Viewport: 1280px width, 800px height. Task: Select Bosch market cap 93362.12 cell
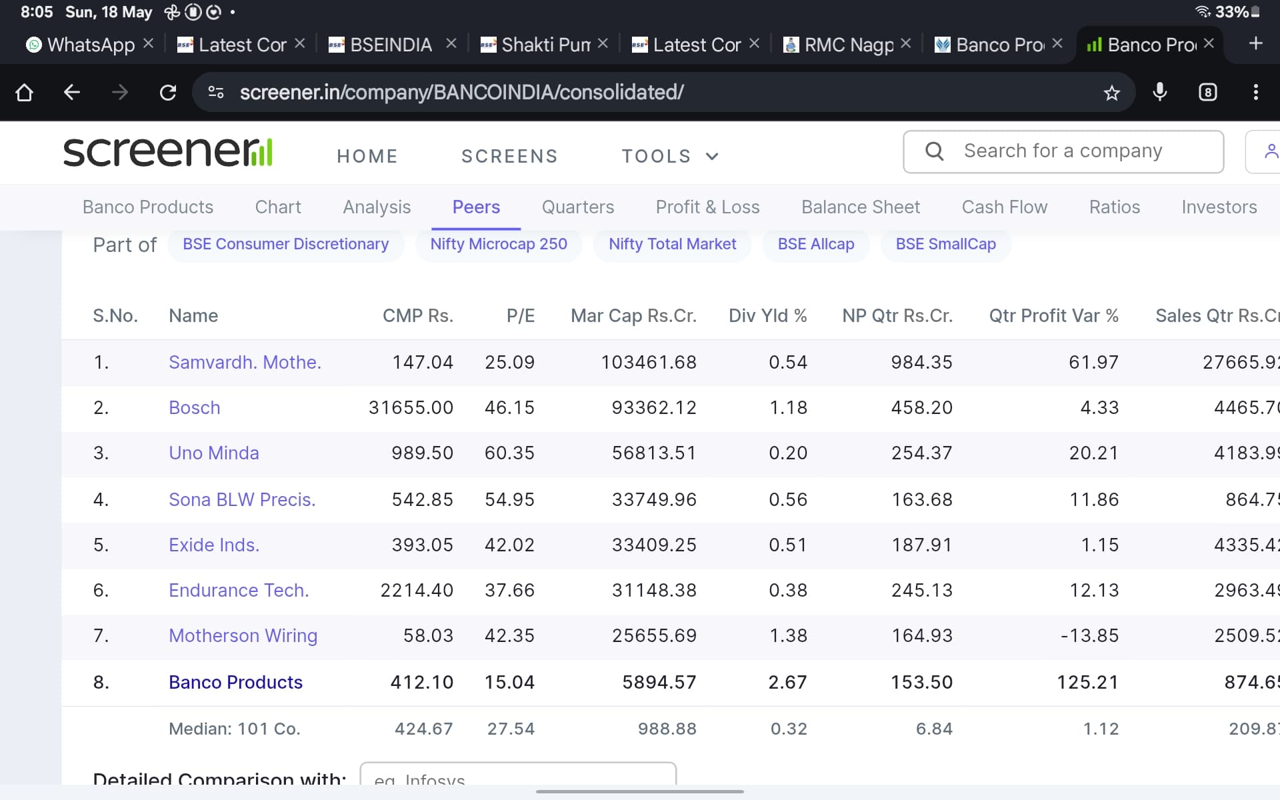coord(654,407)
